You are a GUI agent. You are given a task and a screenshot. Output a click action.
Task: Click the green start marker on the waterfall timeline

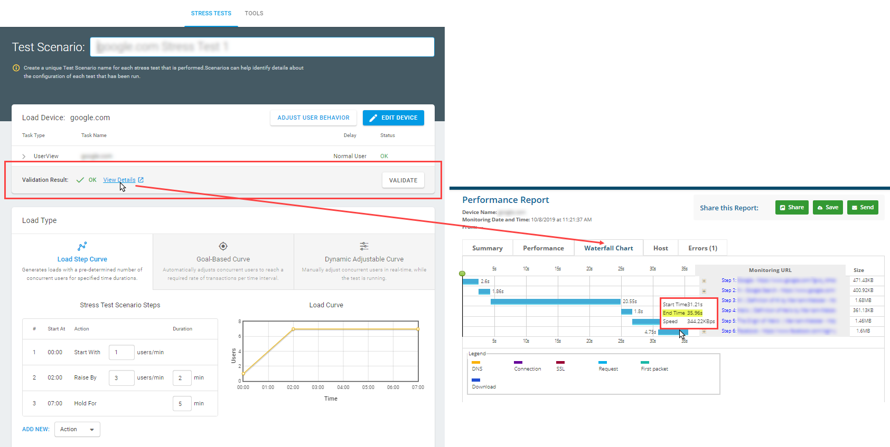462,274
